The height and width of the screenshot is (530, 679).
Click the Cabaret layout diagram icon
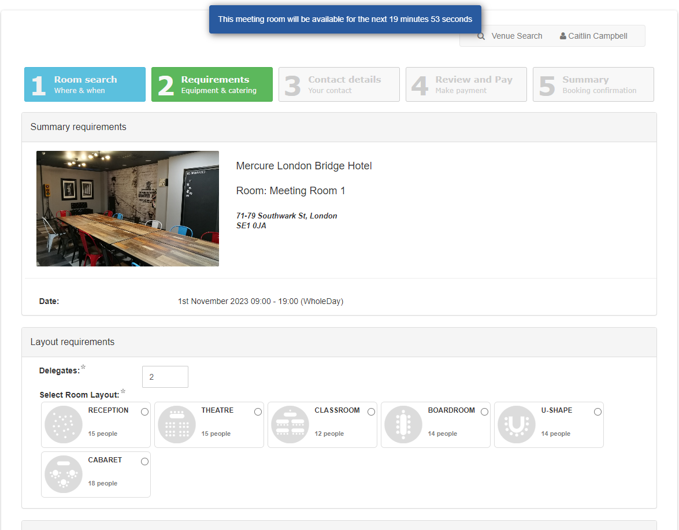pos(63,474)
